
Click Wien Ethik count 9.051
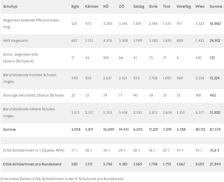(x=199, y=164)
